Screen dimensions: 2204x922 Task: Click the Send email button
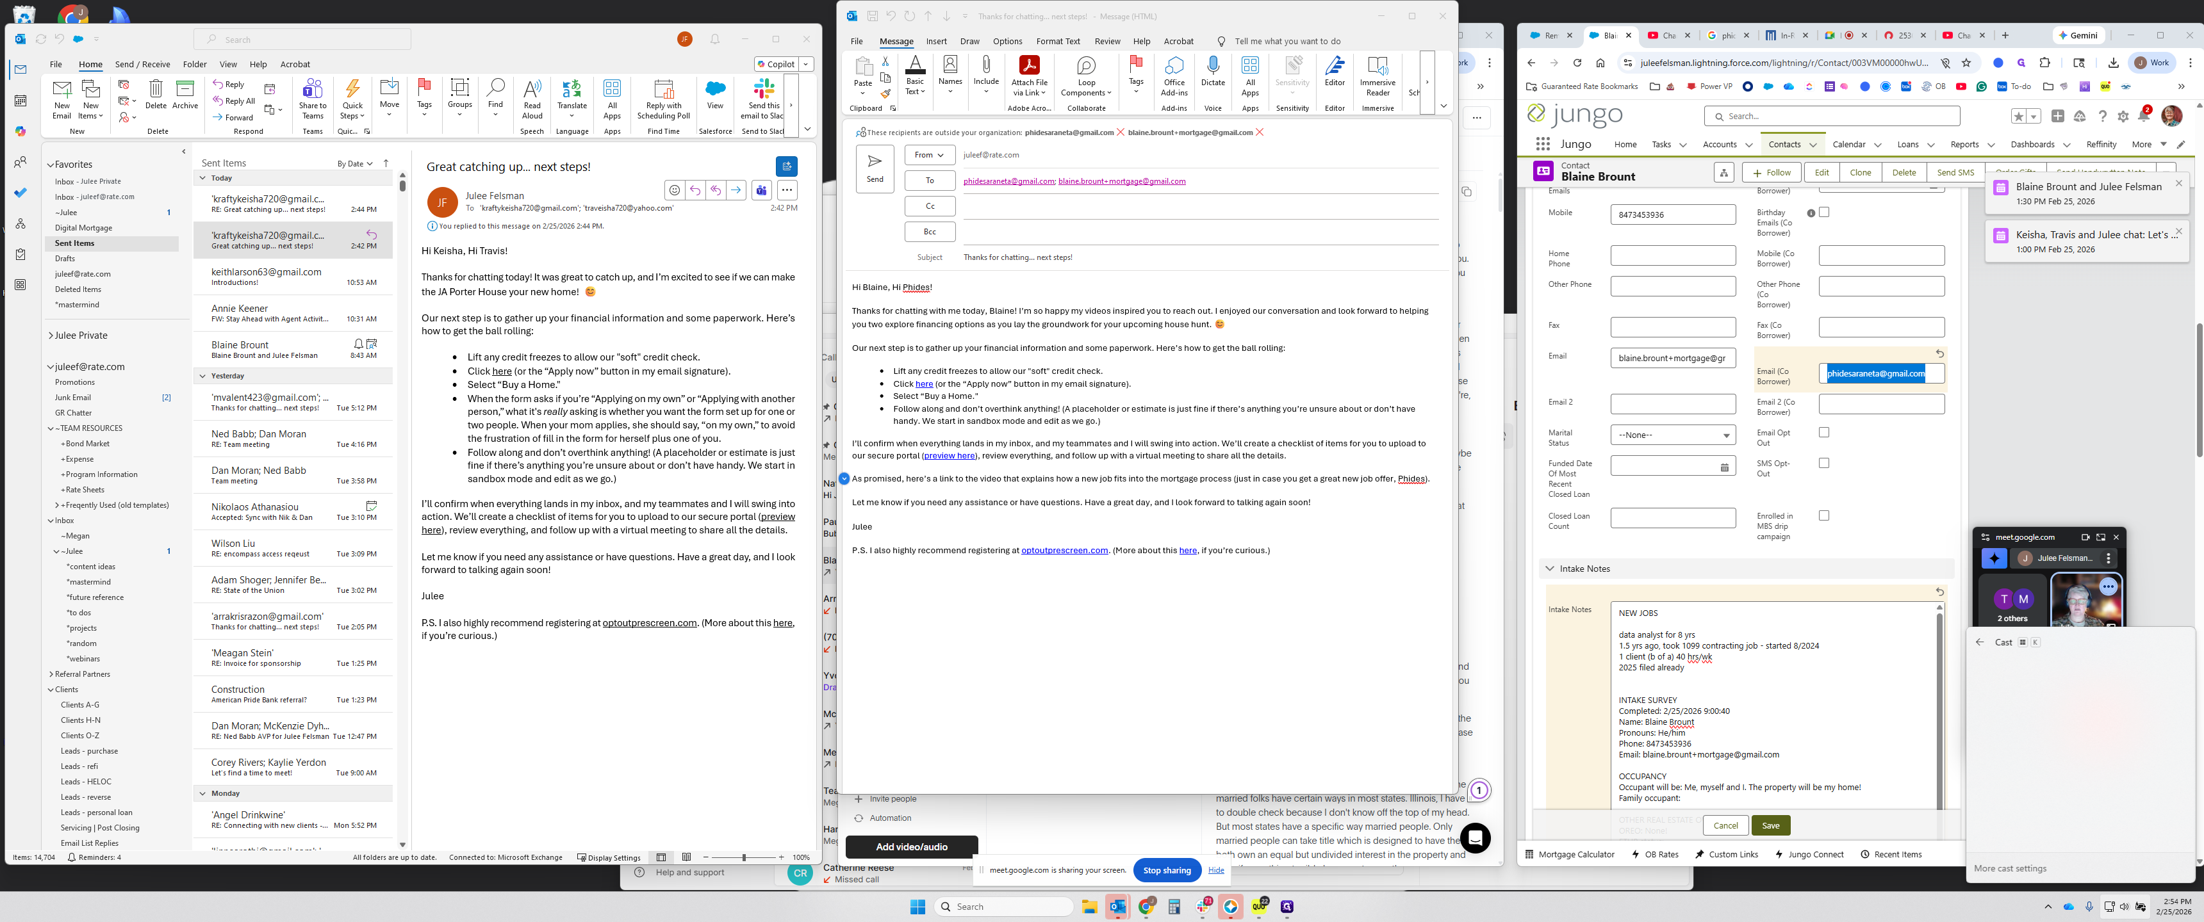(875, 168)
